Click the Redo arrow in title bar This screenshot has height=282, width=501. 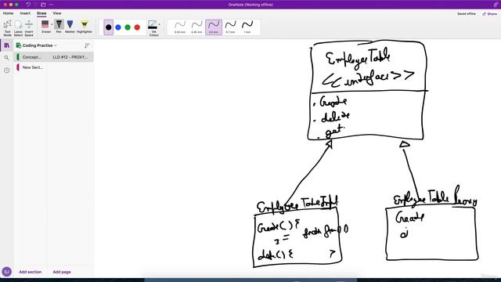click(x=35, y=5)
